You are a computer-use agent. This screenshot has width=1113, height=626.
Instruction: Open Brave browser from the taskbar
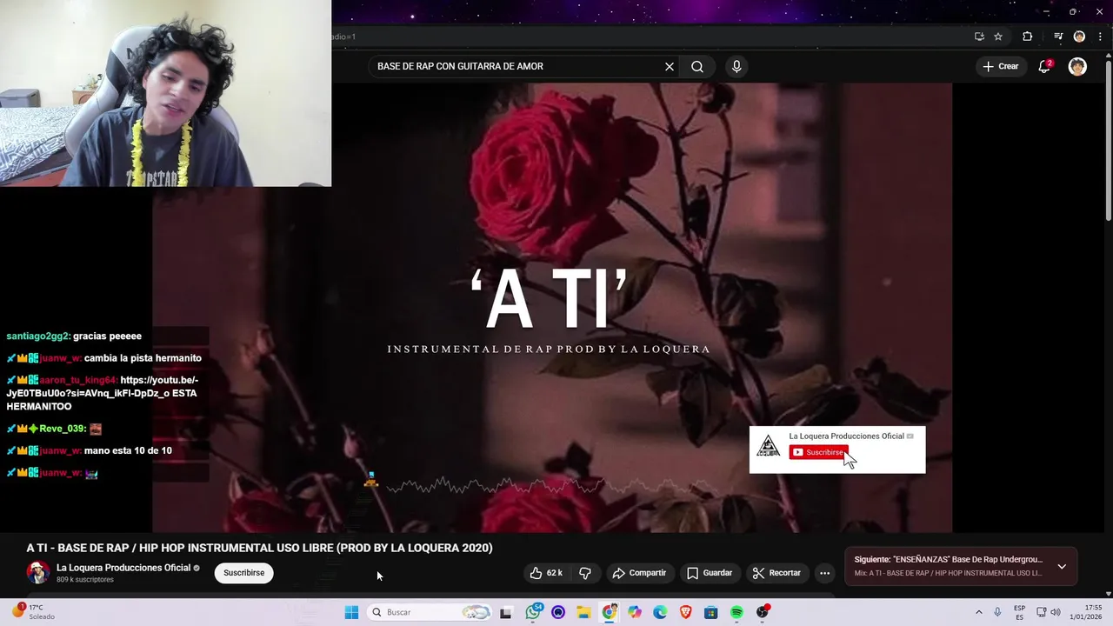click(686, 612)
